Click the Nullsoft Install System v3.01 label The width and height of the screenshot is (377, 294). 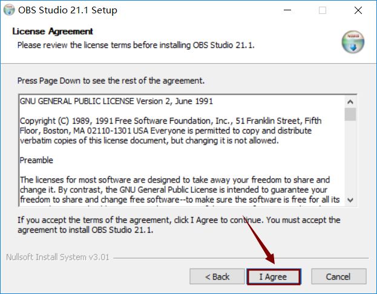57,257
